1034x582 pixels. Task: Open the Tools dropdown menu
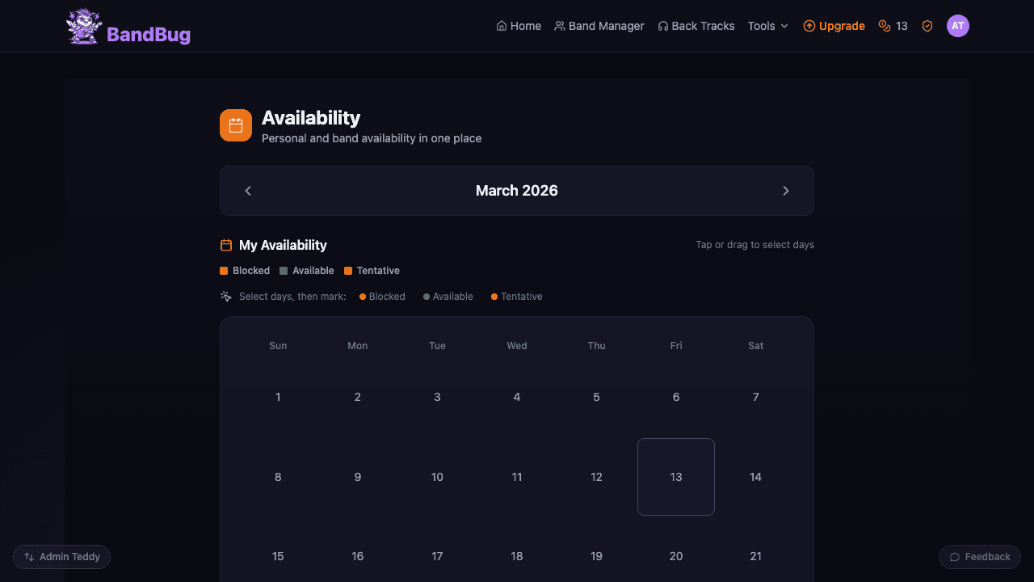point(767,25)
